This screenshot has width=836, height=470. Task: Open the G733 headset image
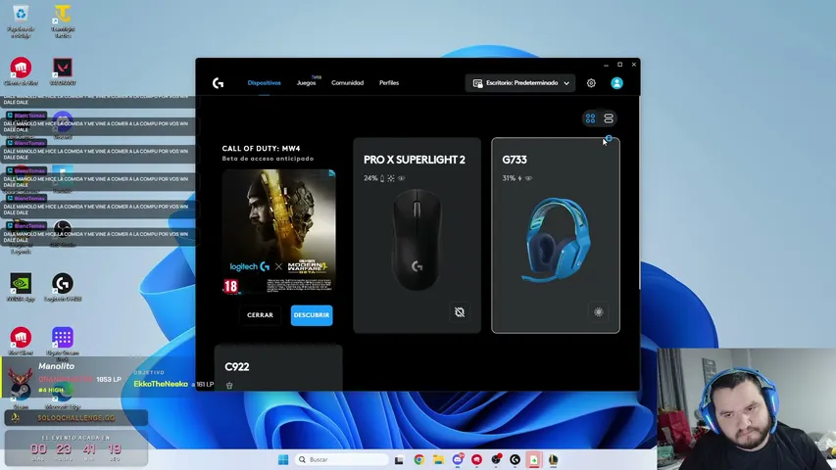[x=556, y=239]
